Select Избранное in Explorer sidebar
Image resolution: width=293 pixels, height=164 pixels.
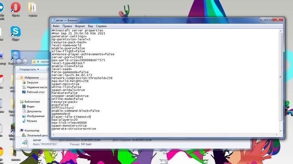coord(32,78)
